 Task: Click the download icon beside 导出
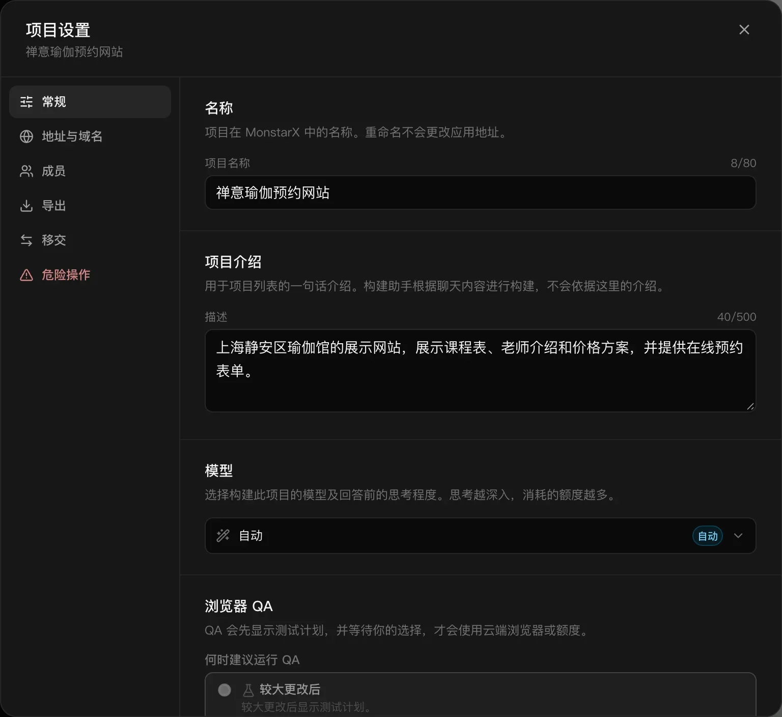[x=26, y=206]
